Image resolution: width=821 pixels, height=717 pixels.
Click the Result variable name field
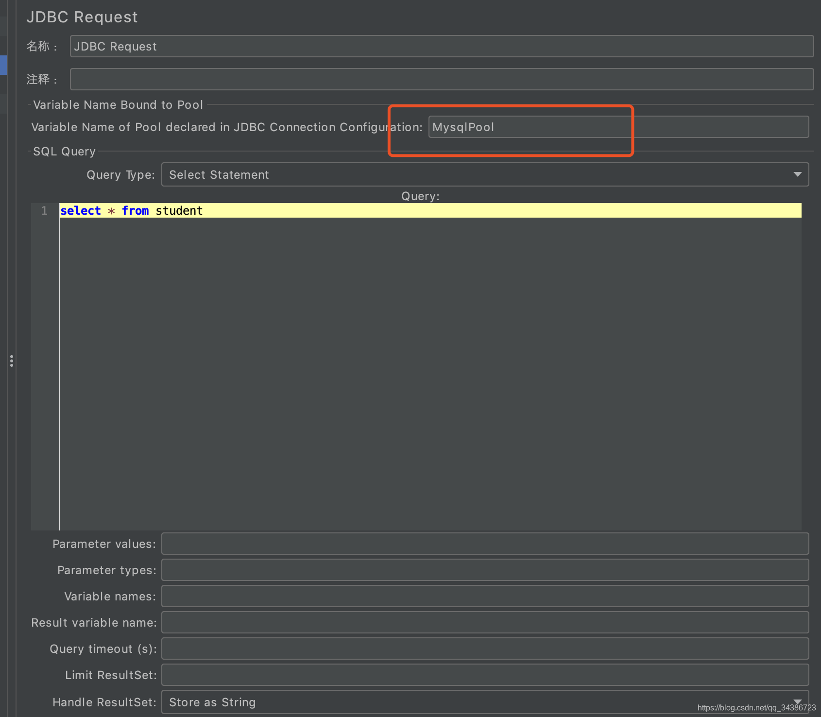pyautogui.click(x=485, y=622)
